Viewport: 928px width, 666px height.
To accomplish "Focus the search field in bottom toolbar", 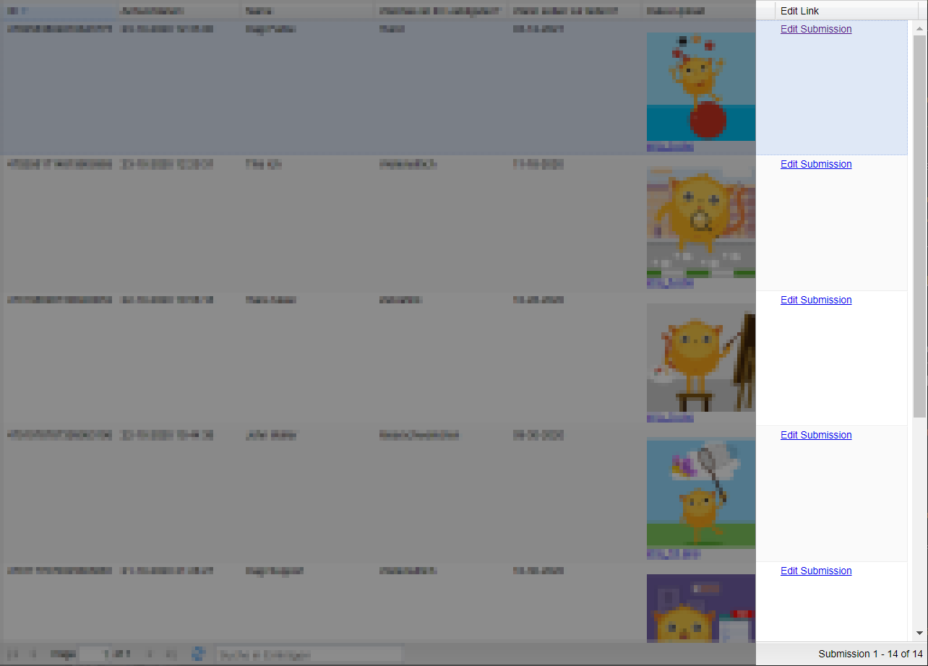I will [309, 654].
